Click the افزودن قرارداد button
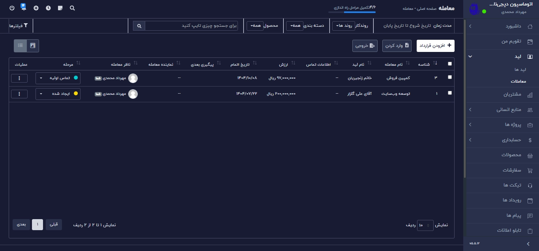This screenshot has height=251, width=539. tap(435, 46)
